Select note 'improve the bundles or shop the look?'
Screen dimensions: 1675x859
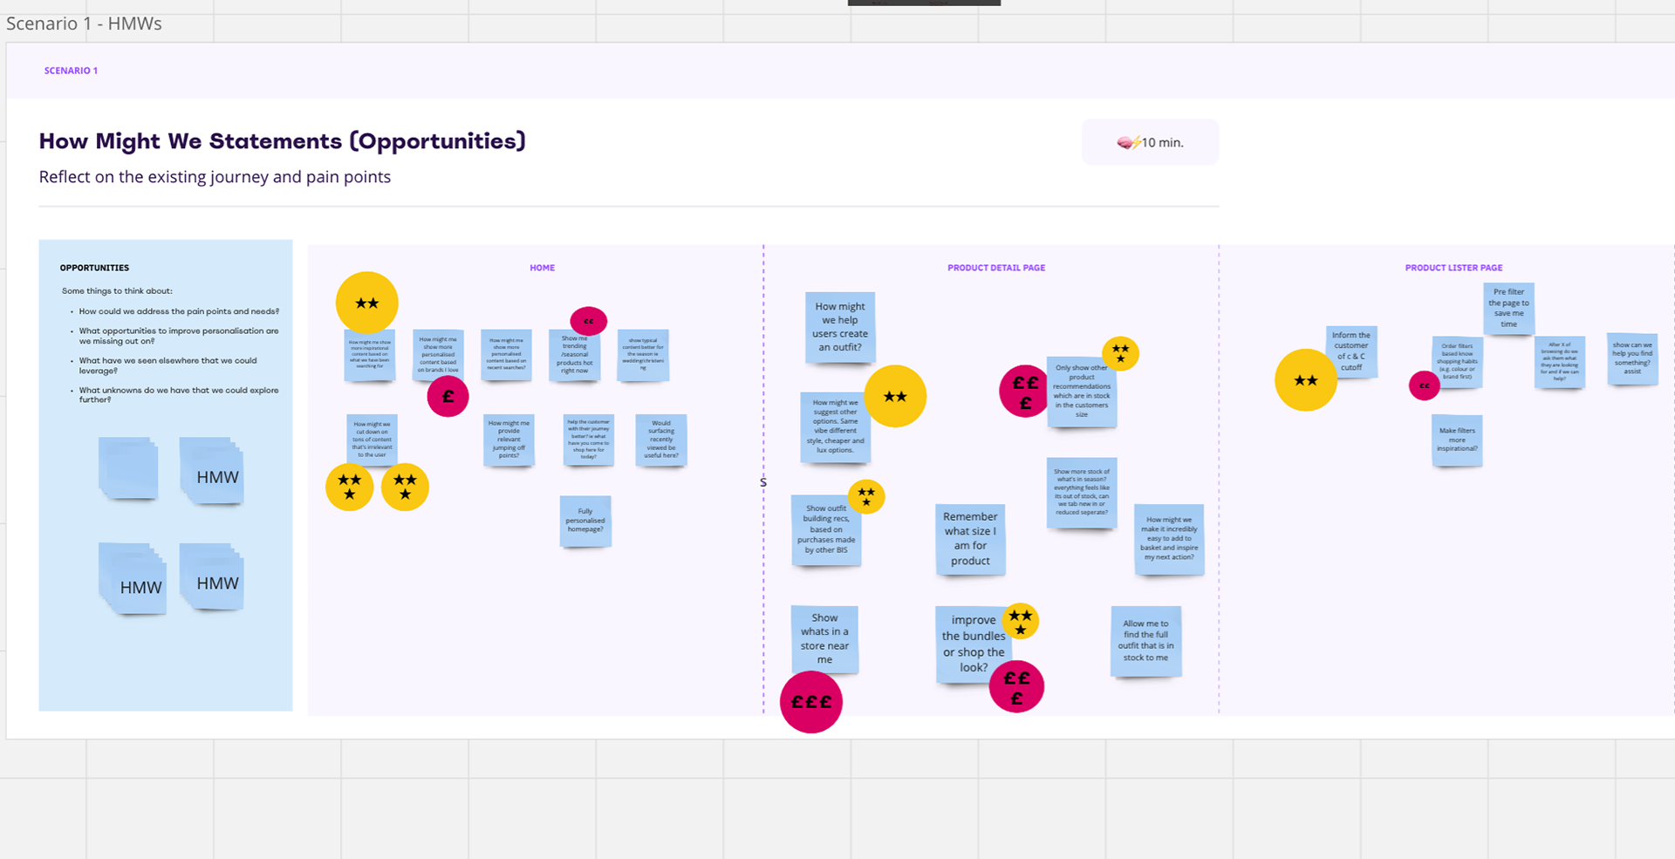974,644
